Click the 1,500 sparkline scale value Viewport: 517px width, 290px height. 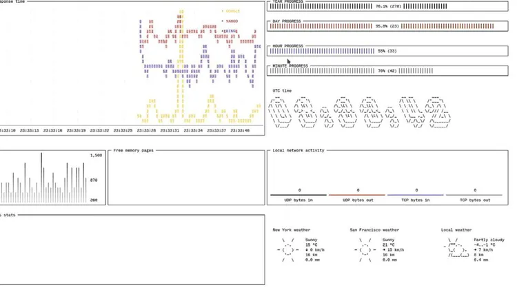[96, 155]
